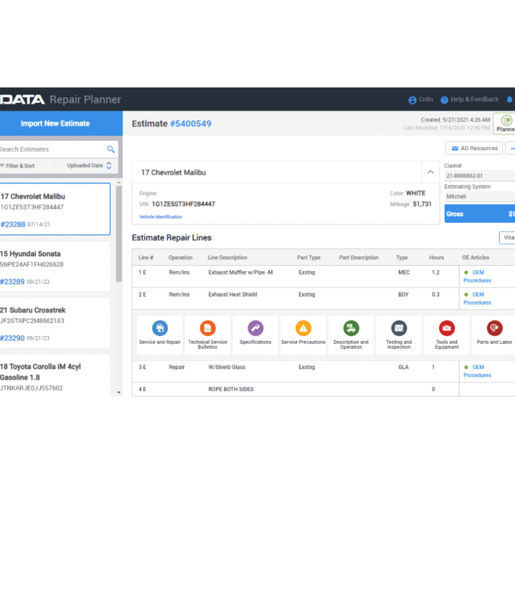
Task: Click the Line # column header
Action: (146, 257)
